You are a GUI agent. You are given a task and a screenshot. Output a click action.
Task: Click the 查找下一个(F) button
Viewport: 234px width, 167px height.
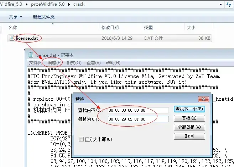(x=189, y=109)
